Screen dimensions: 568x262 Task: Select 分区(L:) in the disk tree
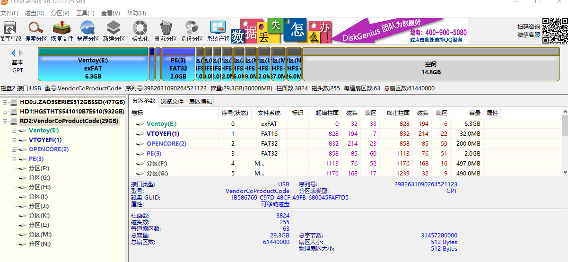[39, 225]
